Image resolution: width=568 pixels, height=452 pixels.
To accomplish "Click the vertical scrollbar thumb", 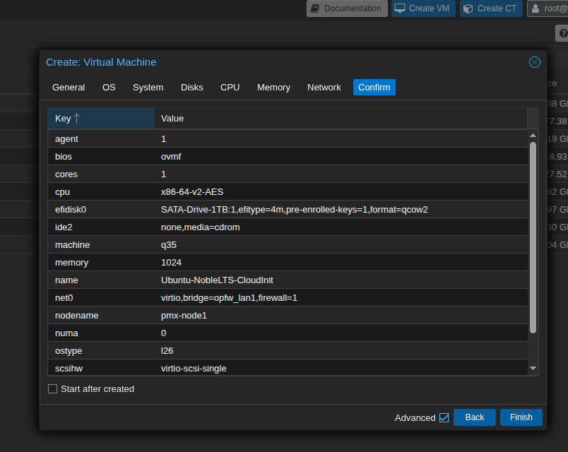I will 533,237.
